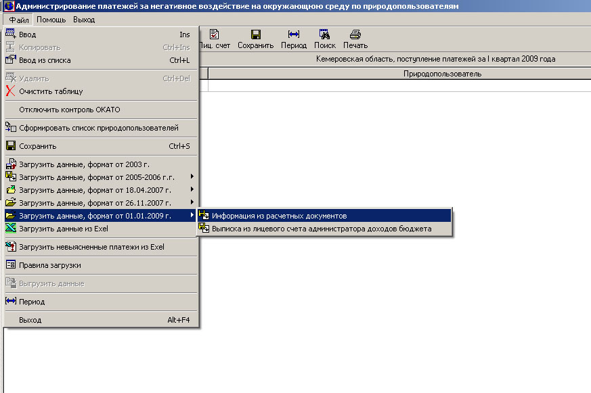Image resolution: width=591 pixels, height=393 pixels.
Task: Click the Природопользователь column header
Action: [x=442, y=74]
